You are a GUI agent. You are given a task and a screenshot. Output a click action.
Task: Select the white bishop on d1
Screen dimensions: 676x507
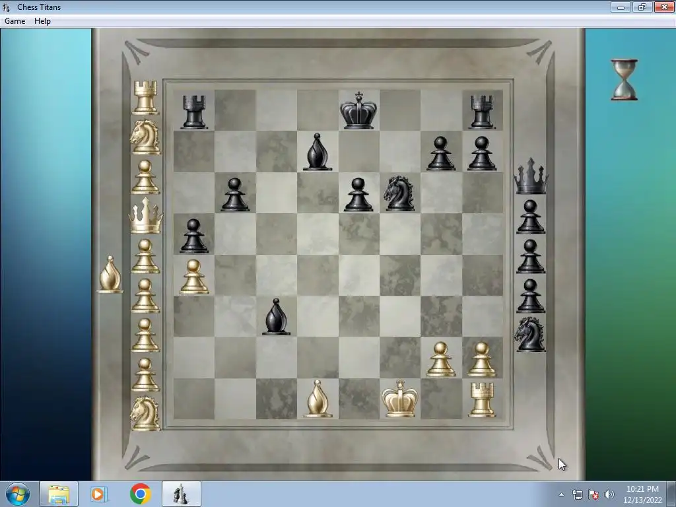click(318, 399)
